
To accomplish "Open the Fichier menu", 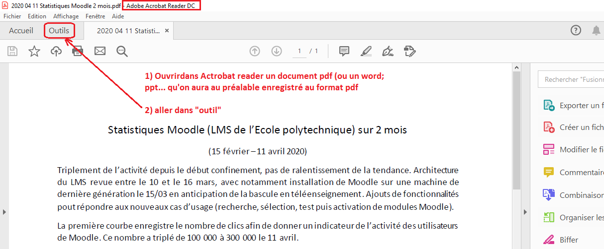I will (x=12, y=16).
